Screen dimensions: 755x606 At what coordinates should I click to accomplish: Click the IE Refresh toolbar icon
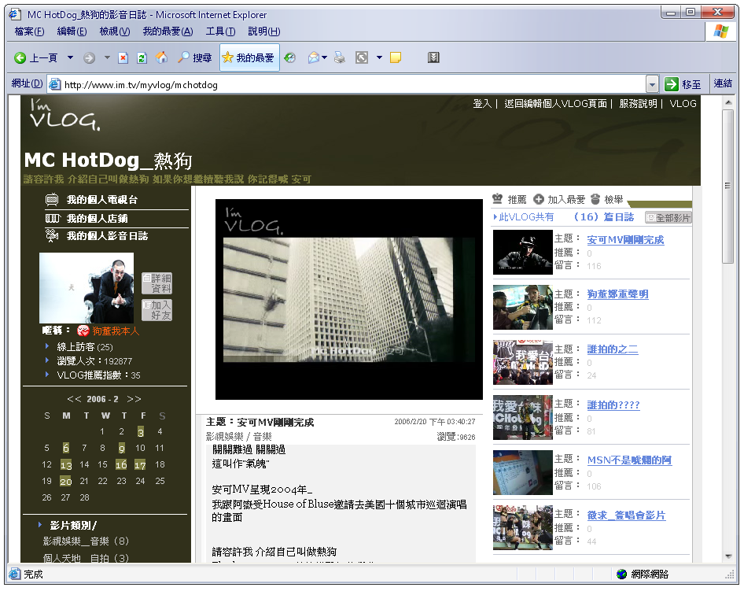pyautogui.click(x=142, y=57)
